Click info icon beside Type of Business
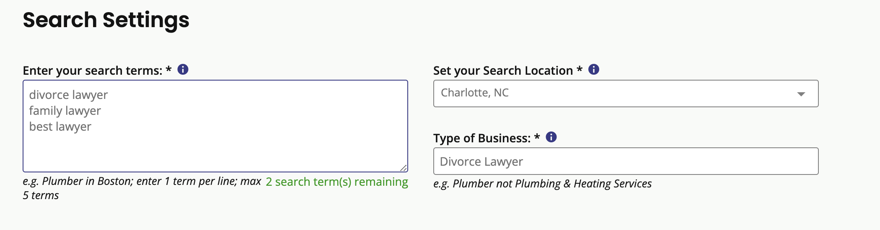 [551, 137]
